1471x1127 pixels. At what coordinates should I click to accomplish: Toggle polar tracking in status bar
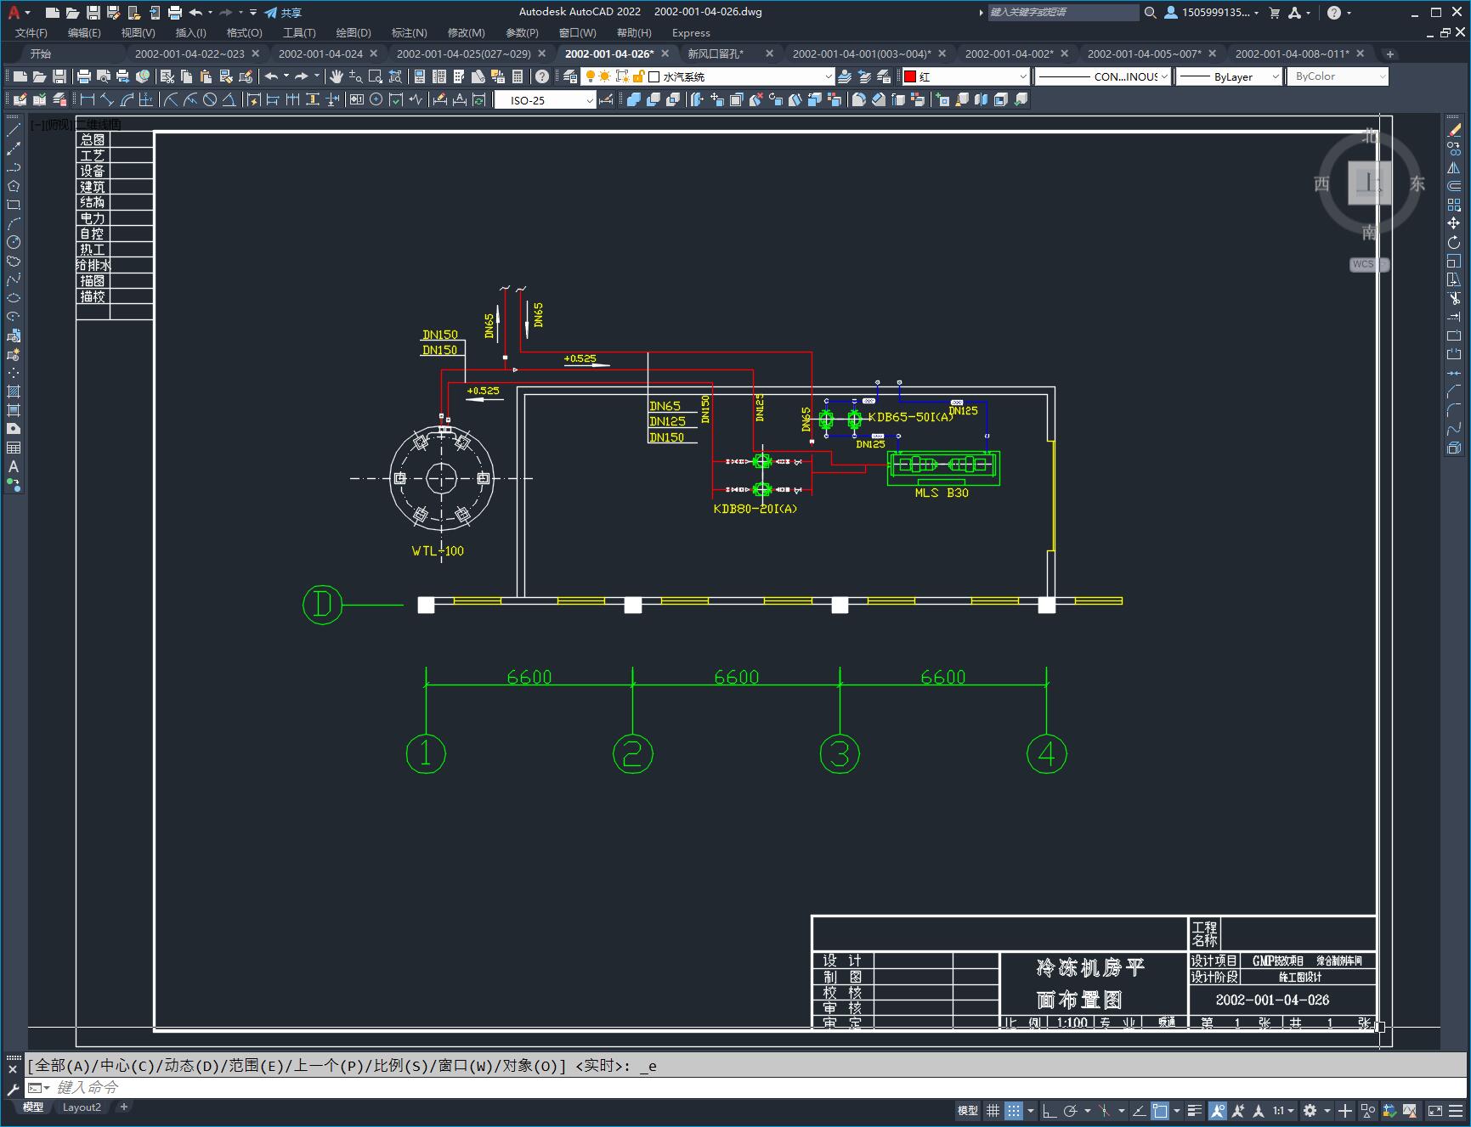1071,1110
